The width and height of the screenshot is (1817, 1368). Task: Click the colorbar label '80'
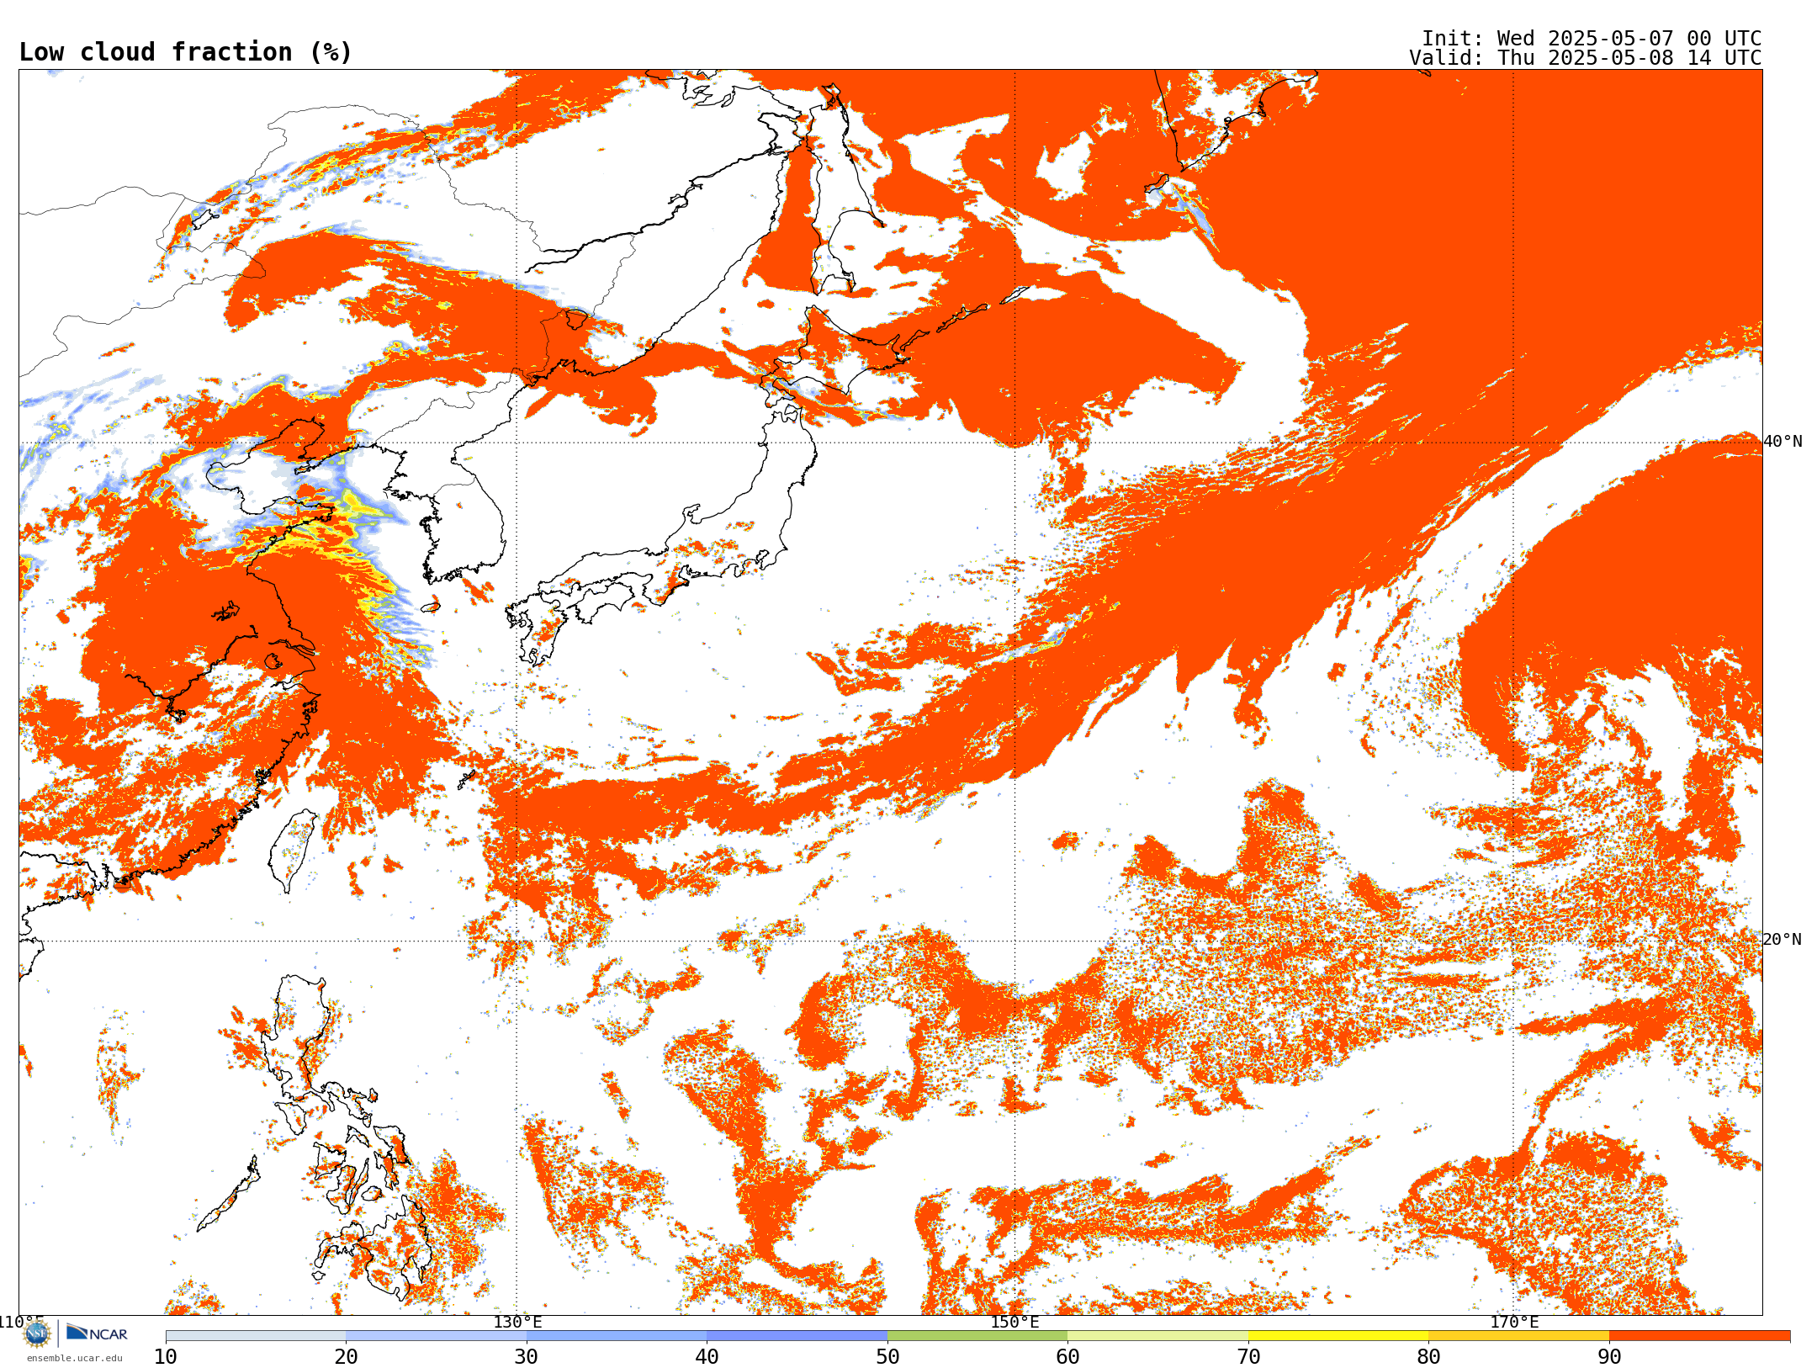pyautogui.click(x=1428, y=1356)
